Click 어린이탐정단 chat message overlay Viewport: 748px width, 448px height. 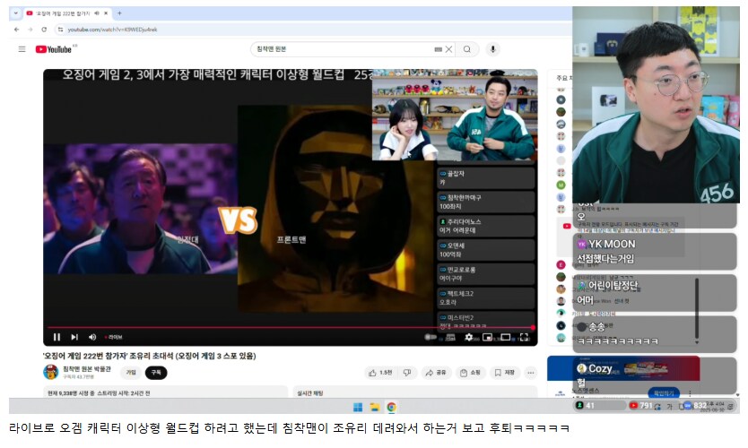point(655,292)
